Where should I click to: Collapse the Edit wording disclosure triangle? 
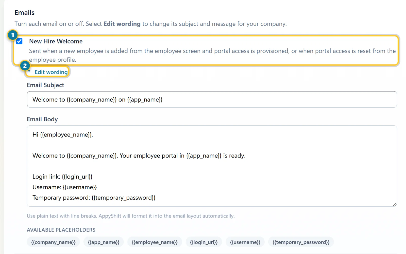click(29, 72)
